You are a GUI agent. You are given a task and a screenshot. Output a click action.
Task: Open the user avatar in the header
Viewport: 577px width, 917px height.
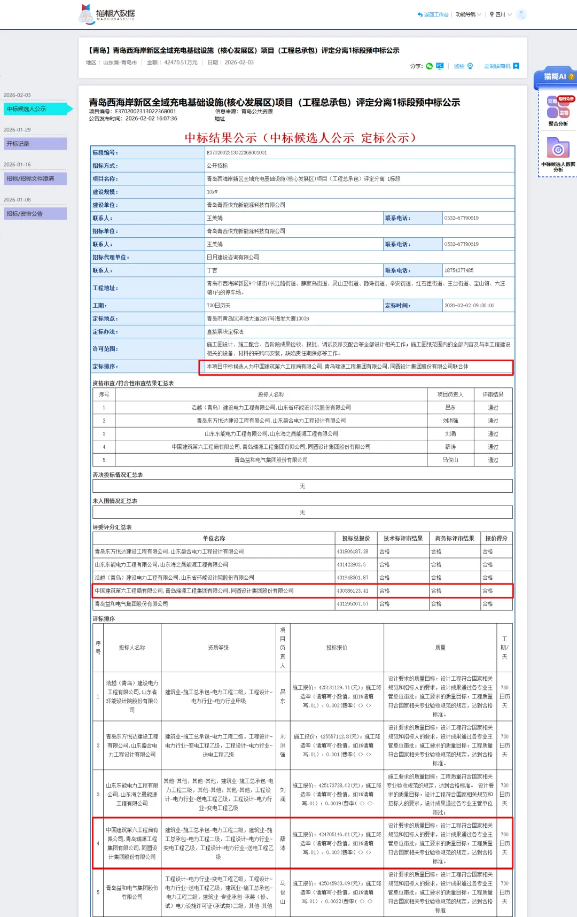521,14
